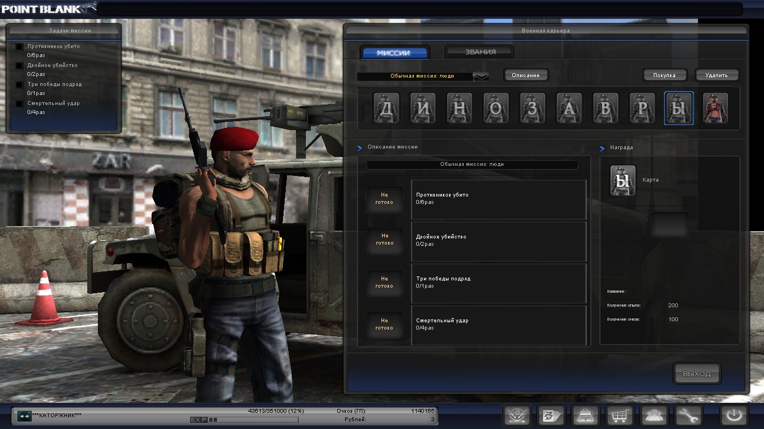Select the В mission card

tap(606, 108)
